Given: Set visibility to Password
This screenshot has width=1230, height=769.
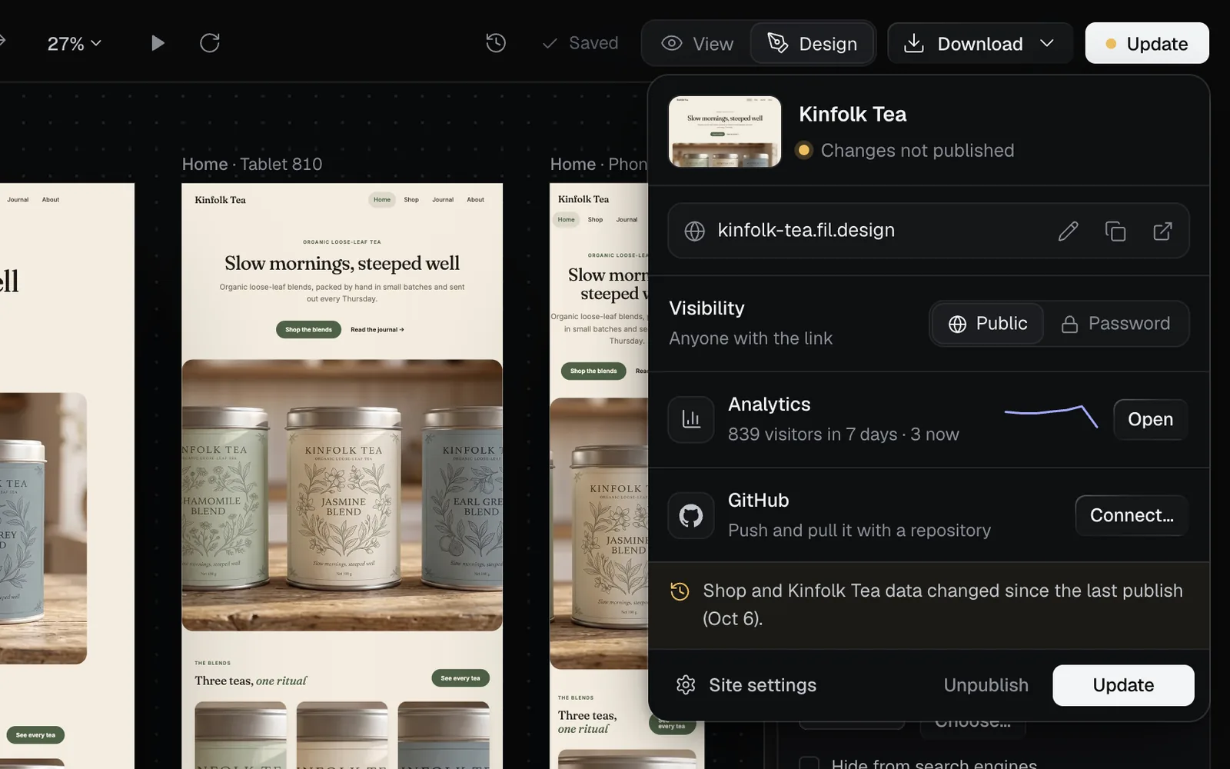Looking at the screenshot, I should 1115,324.
